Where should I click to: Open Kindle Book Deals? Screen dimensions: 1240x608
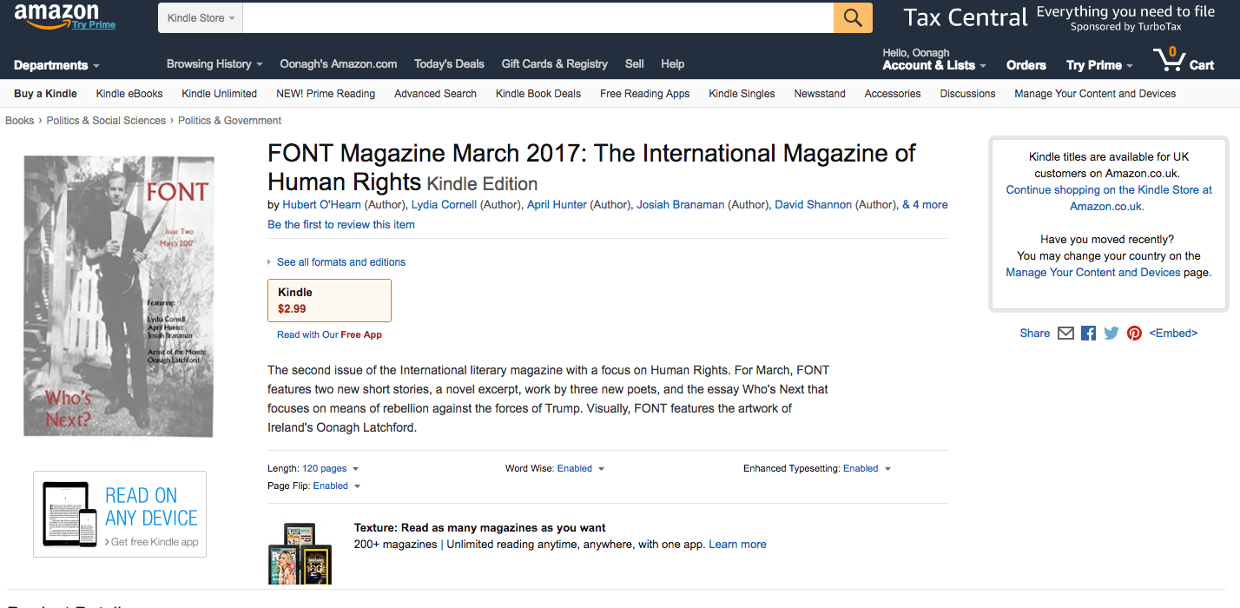pyautogui.click(x=538, y=94)
